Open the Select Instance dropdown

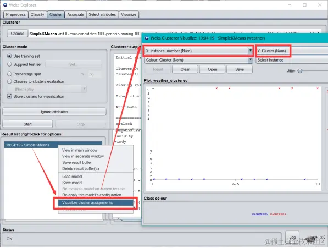pos(292,60)
